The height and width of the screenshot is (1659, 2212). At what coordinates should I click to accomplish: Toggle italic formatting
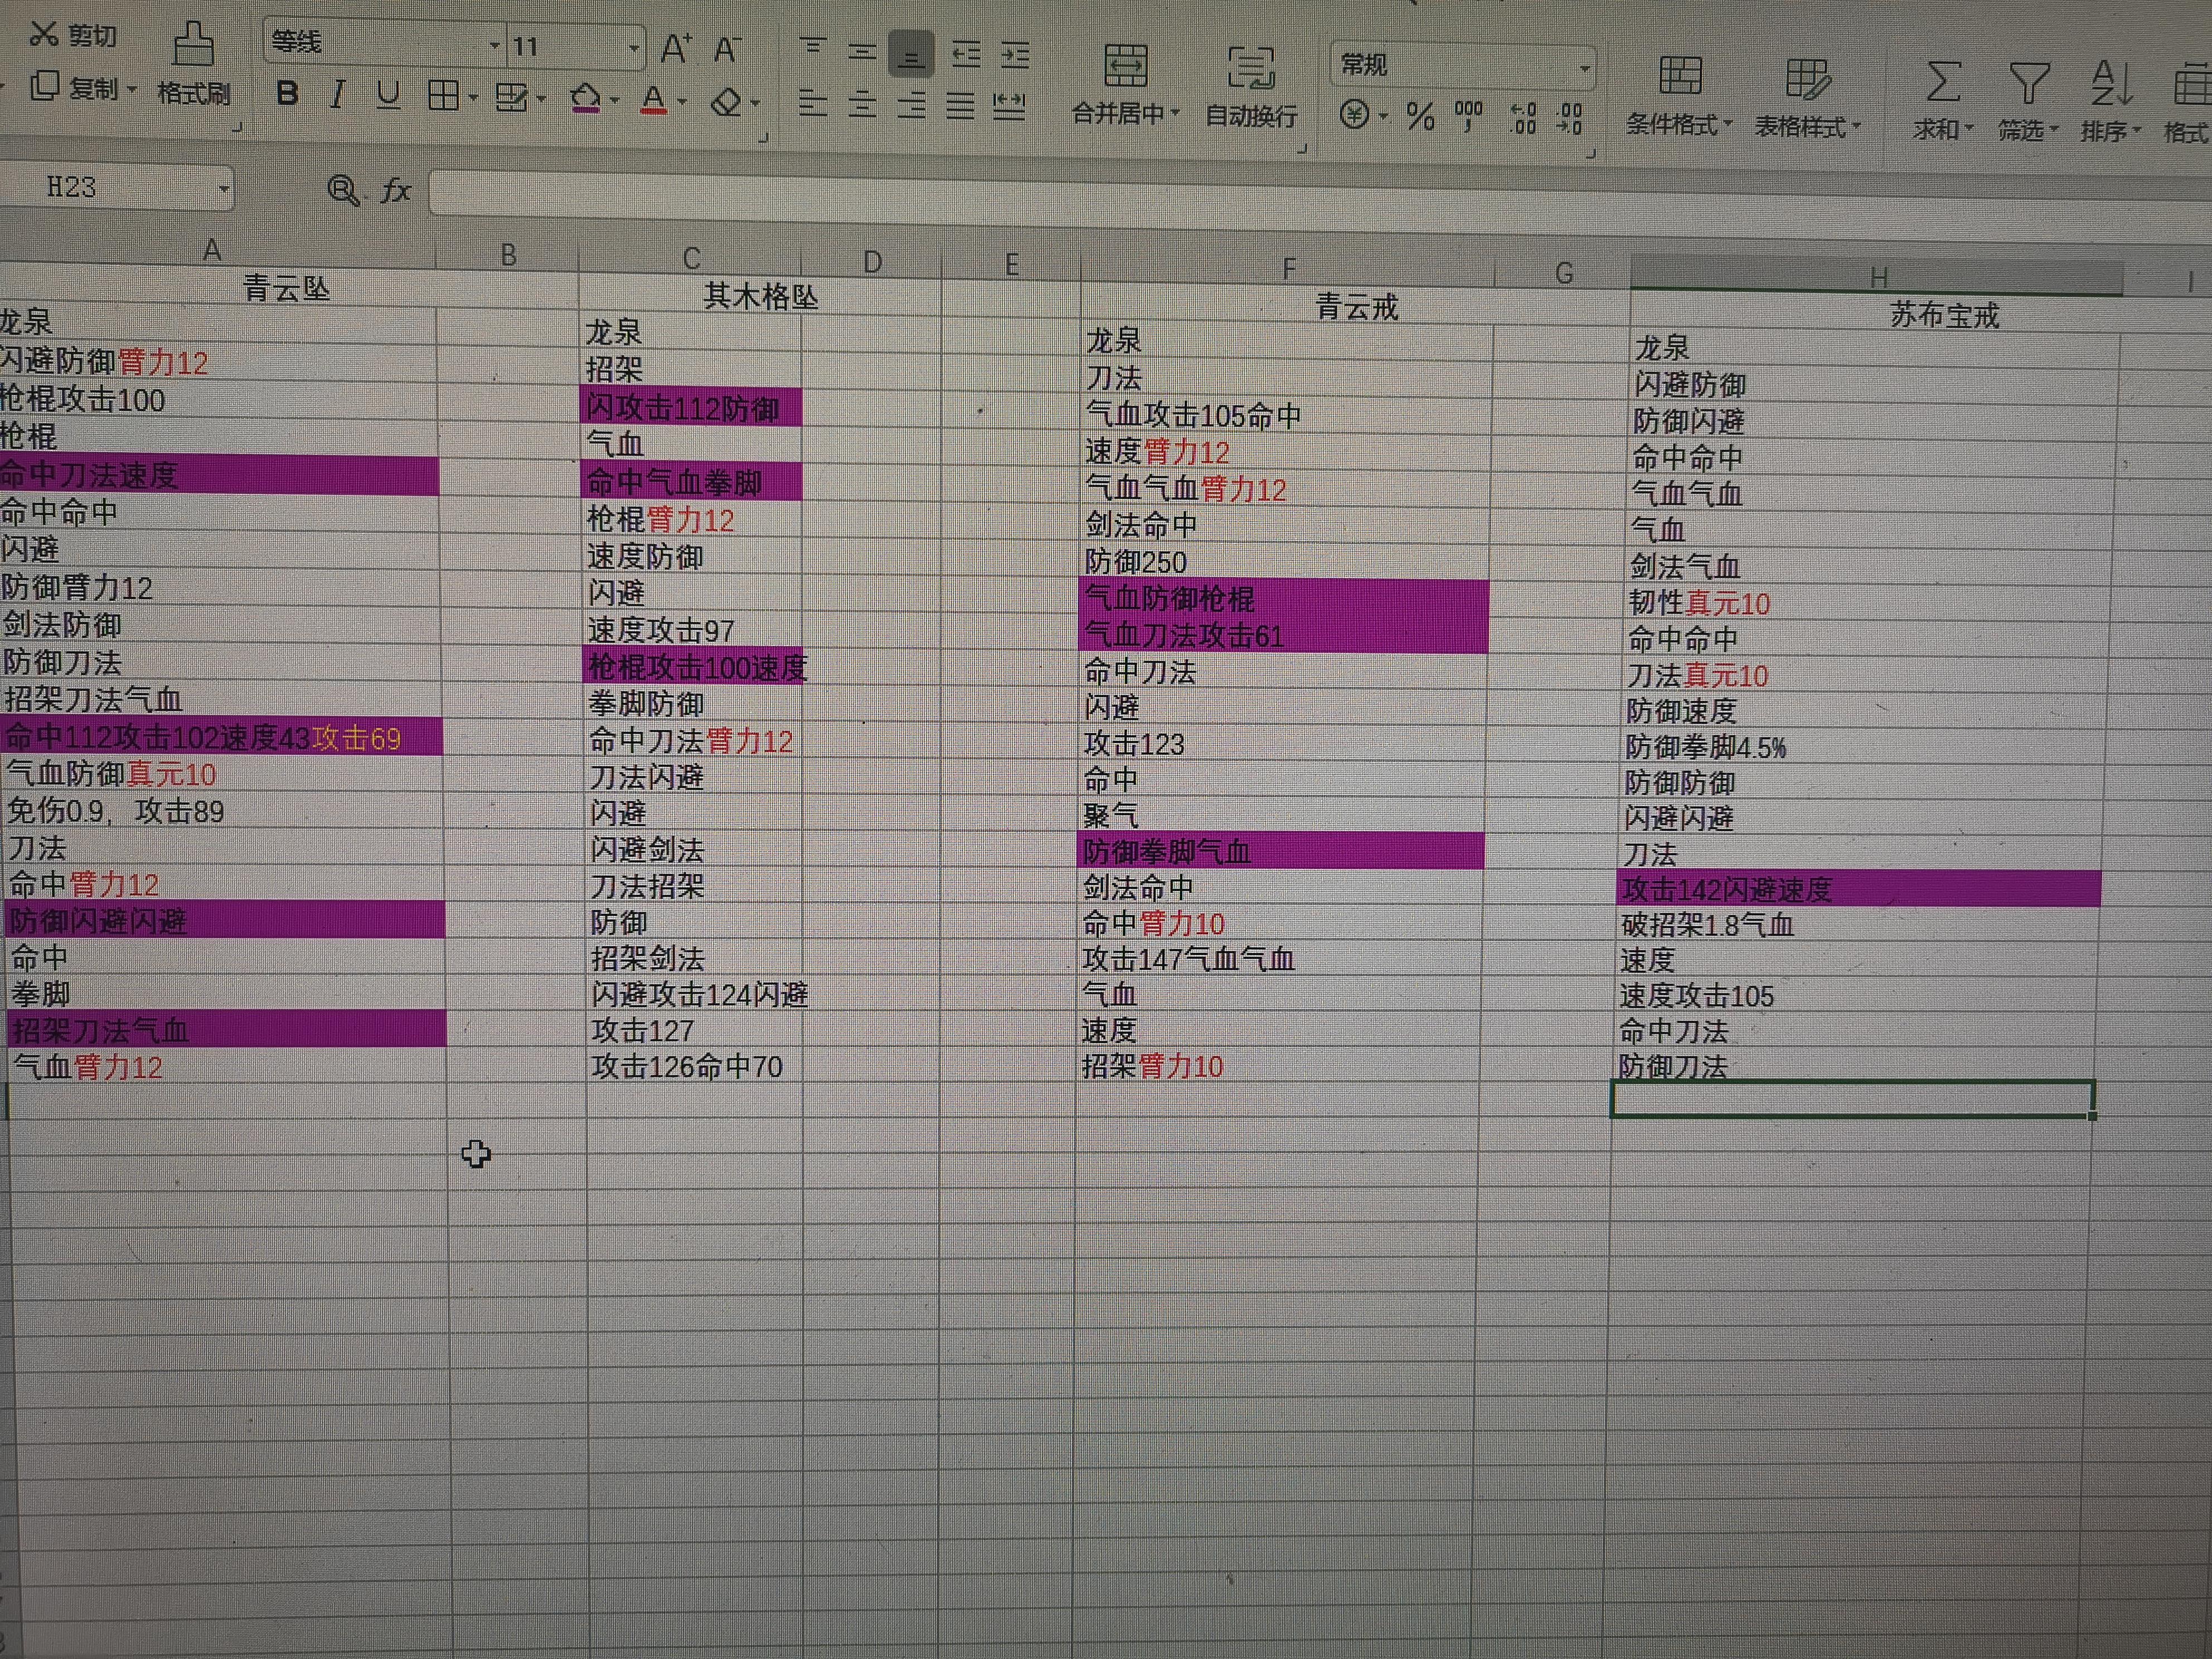pos(338,95)
